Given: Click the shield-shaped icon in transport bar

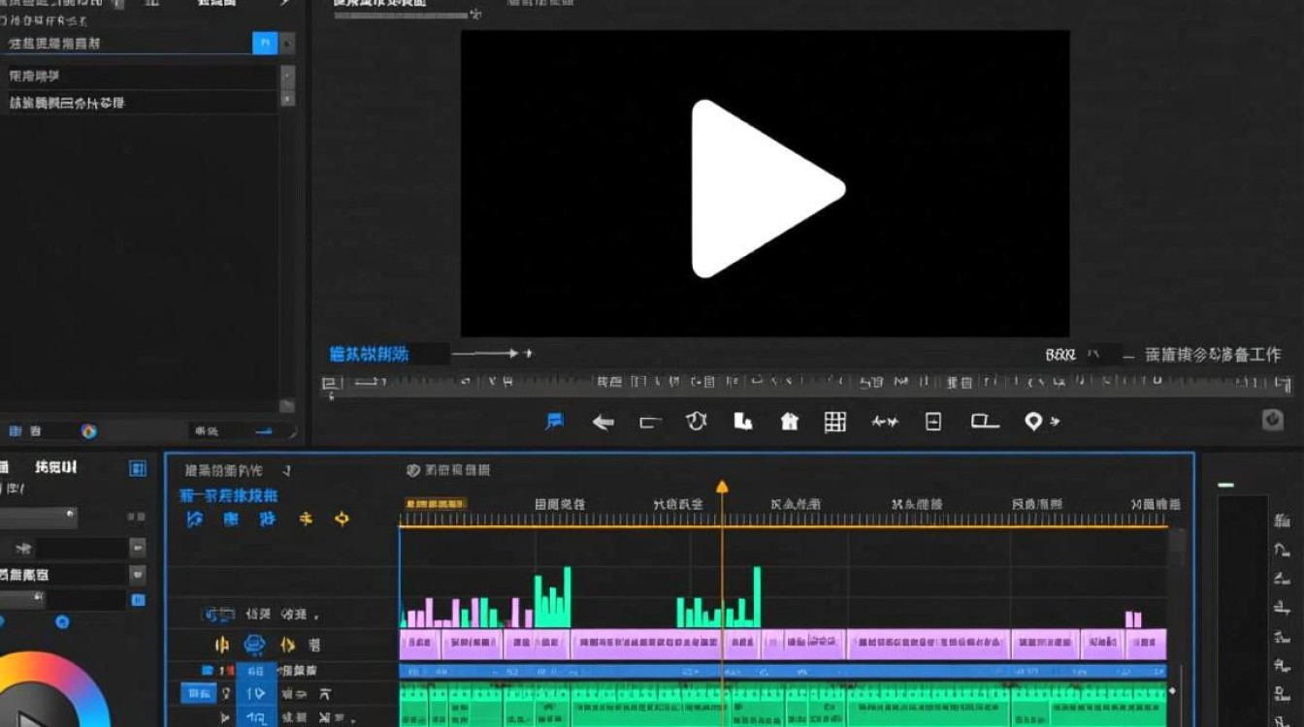Looking at the screenshot, I should pyautogui.click(x=696, y=422).
